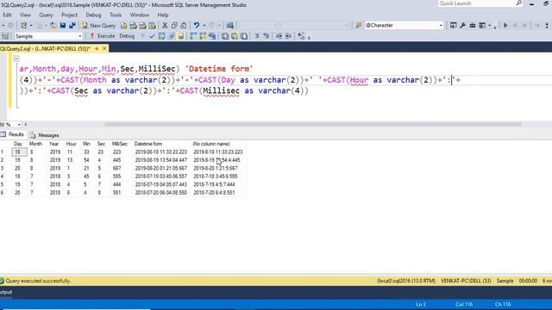Open the @Character find combo box
552x310 pixels.
point(404,25)
